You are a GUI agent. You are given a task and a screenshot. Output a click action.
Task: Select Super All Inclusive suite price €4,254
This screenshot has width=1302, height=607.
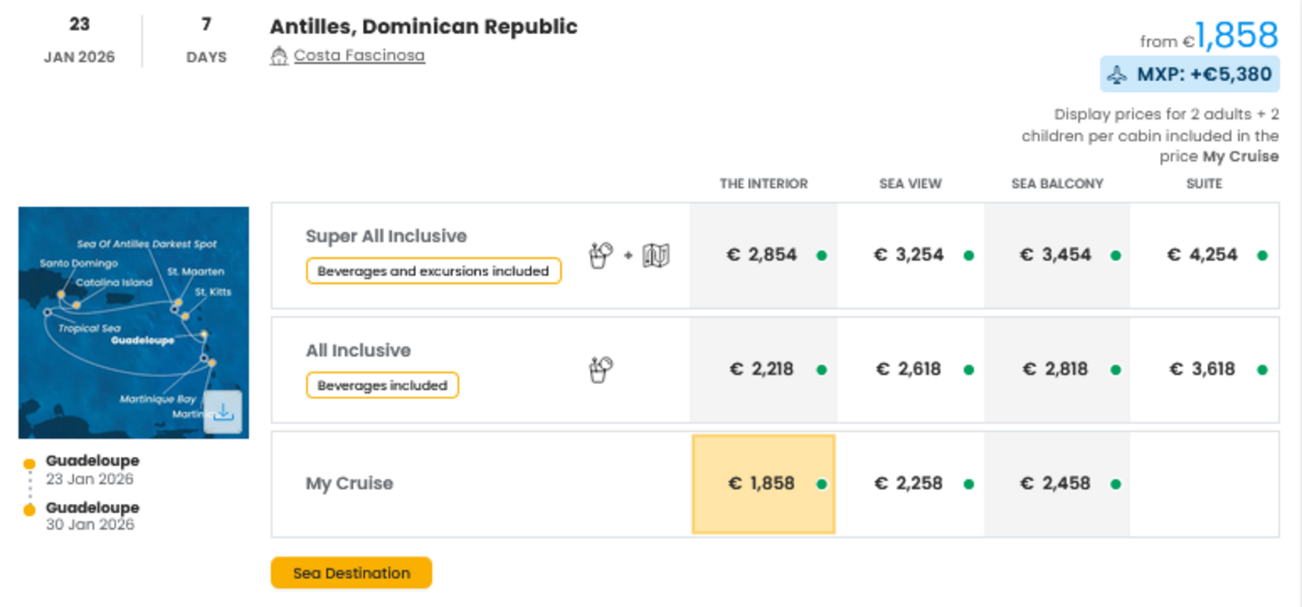[x=1203, y=255]
